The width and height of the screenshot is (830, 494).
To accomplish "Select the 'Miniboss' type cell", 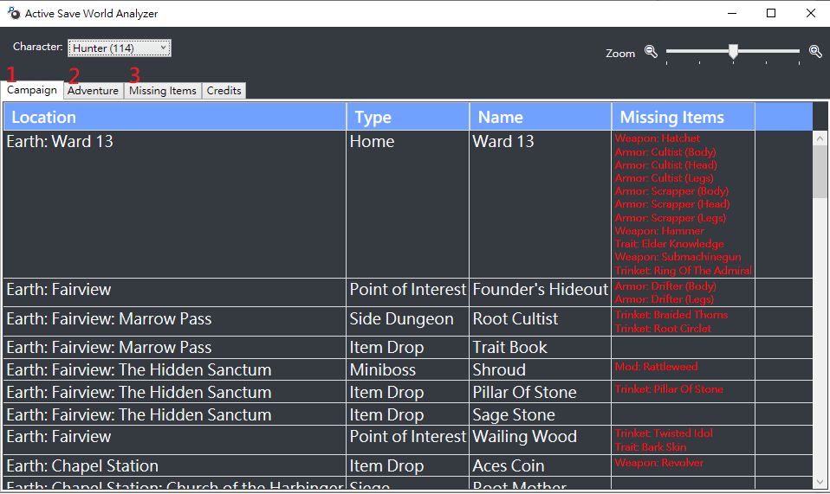I will 408,369.
